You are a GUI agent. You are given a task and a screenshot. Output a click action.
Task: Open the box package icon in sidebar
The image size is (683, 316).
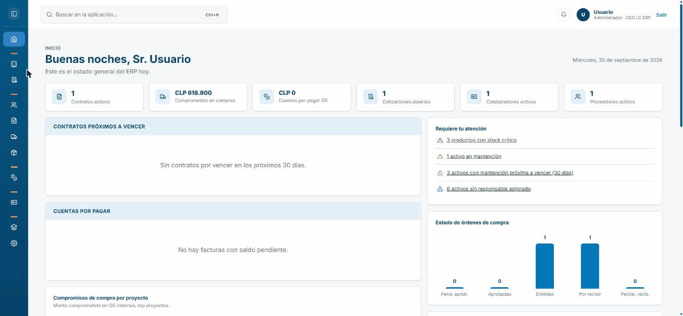coord(14,152)
